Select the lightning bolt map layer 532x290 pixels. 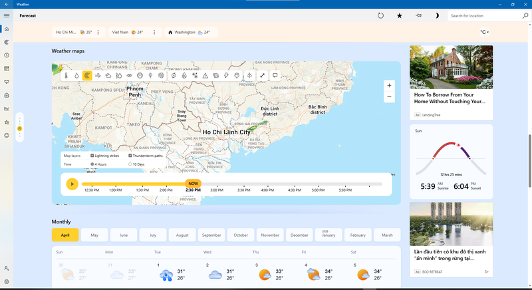(226, 76)
